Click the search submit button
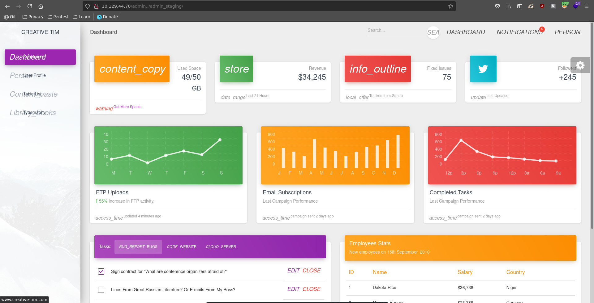The height and width of the screenshot is (303, 594). [433, 32]
